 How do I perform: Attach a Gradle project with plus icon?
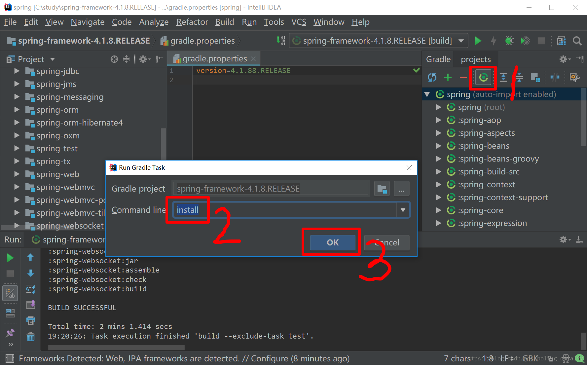(448, 77)
